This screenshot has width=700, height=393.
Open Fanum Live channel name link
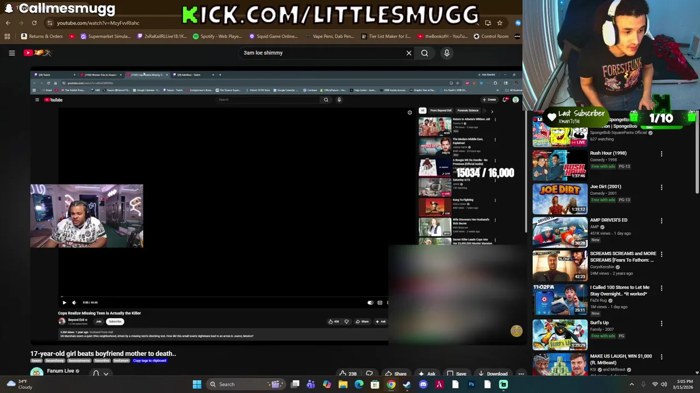point(60,371)
